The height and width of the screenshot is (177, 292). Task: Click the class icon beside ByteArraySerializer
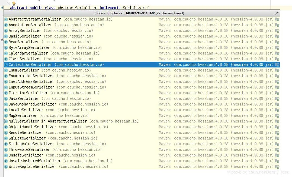(x=6, y=48)
